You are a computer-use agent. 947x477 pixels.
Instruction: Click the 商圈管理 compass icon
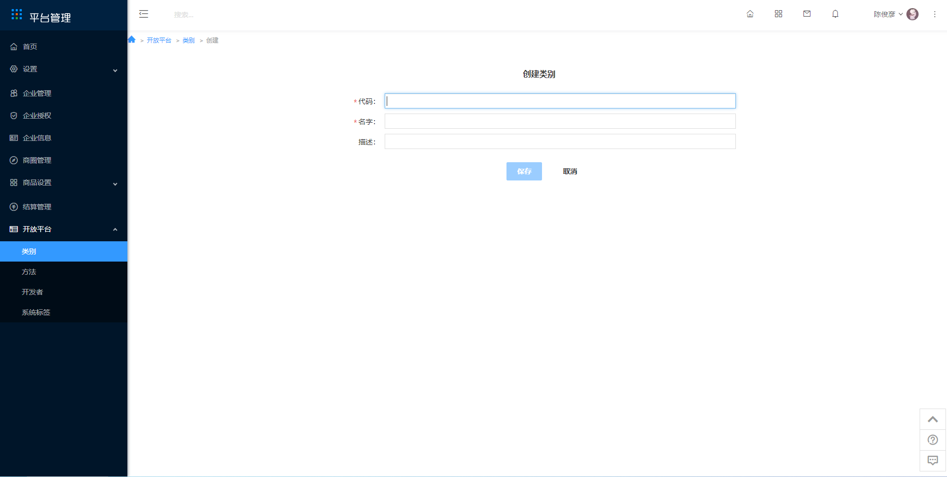[x=14, y=160]
